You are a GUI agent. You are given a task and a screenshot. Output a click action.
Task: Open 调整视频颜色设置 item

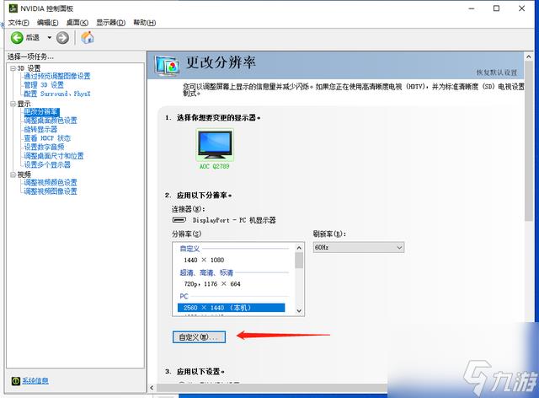pos(51,182)
